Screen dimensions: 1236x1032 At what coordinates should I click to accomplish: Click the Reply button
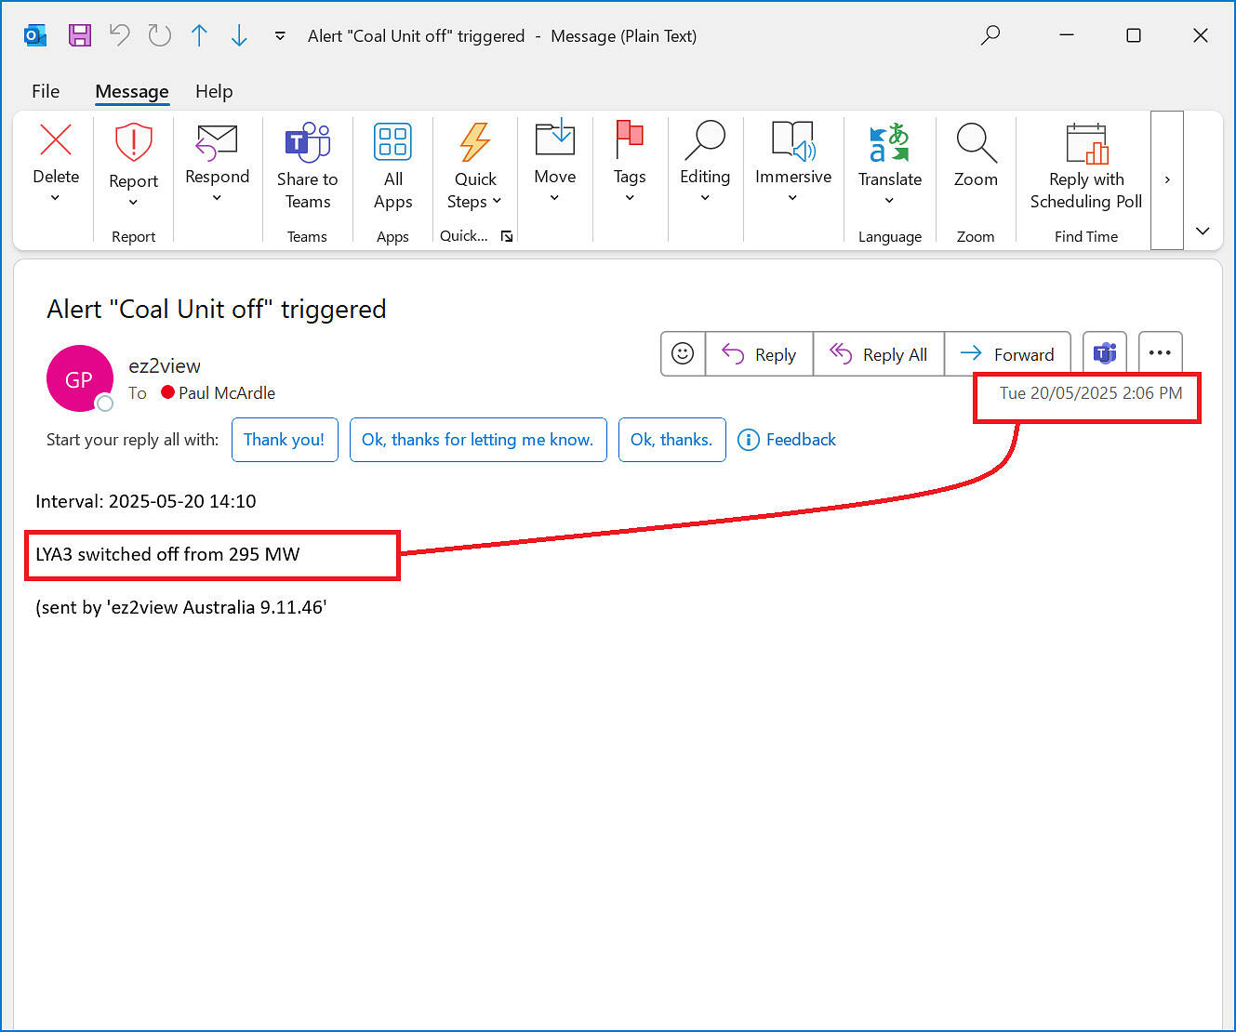click(x=759, y=354)
